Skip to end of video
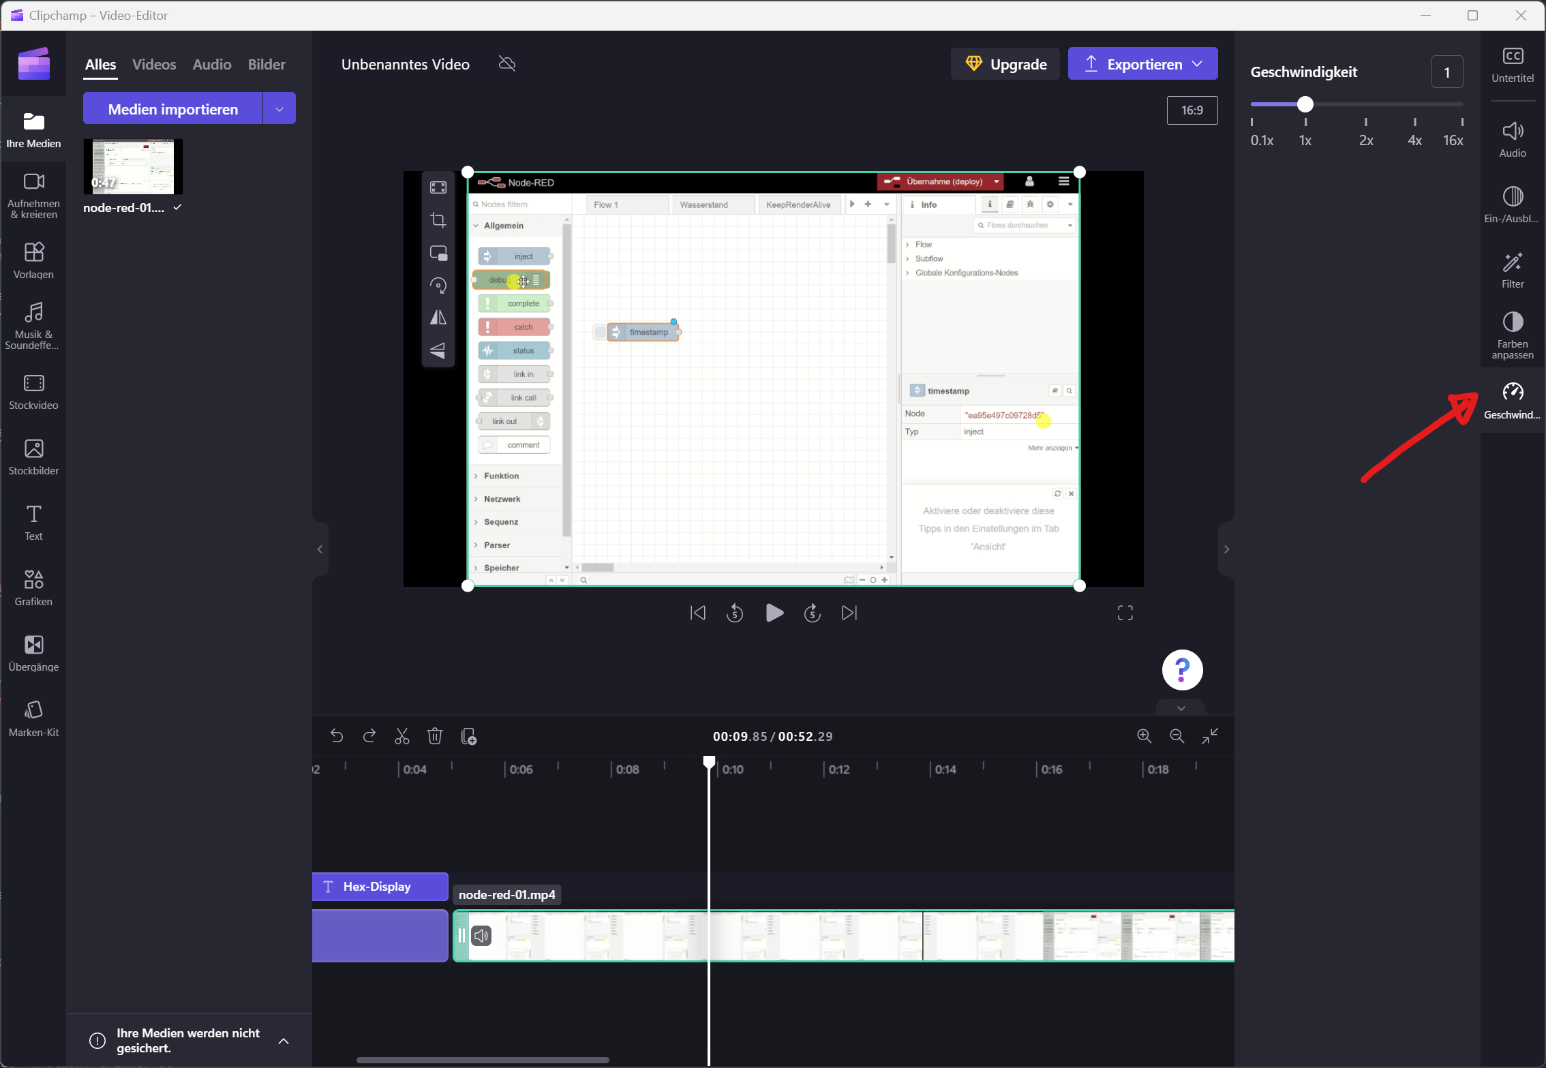This screenshot has width=1546, height=1068. click(x=849, y=613)
